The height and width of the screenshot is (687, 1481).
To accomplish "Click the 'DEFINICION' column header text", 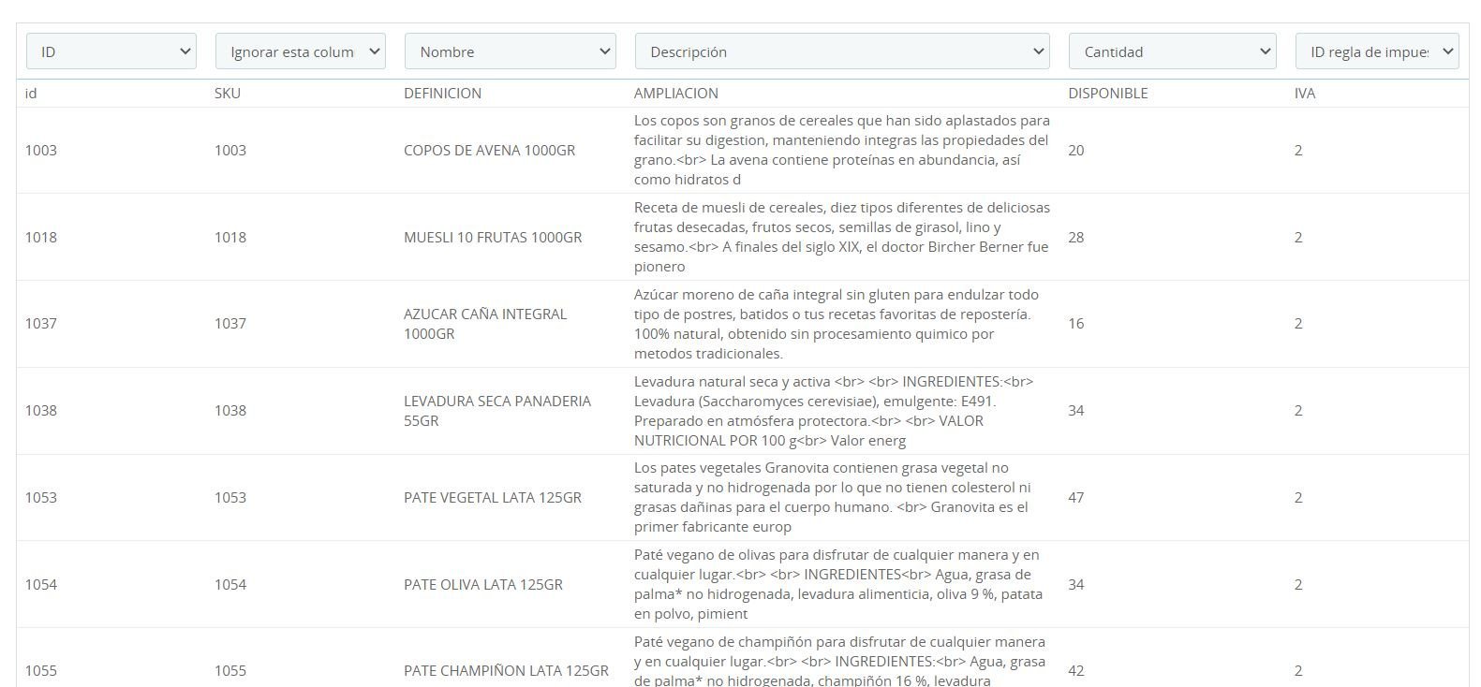I will pyautogui.click(x=442, y=94).
